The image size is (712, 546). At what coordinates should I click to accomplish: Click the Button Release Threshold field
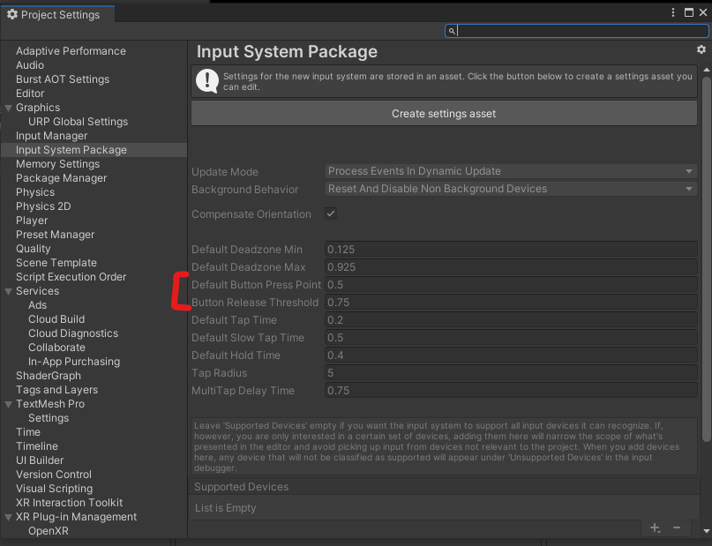point(511,303)
